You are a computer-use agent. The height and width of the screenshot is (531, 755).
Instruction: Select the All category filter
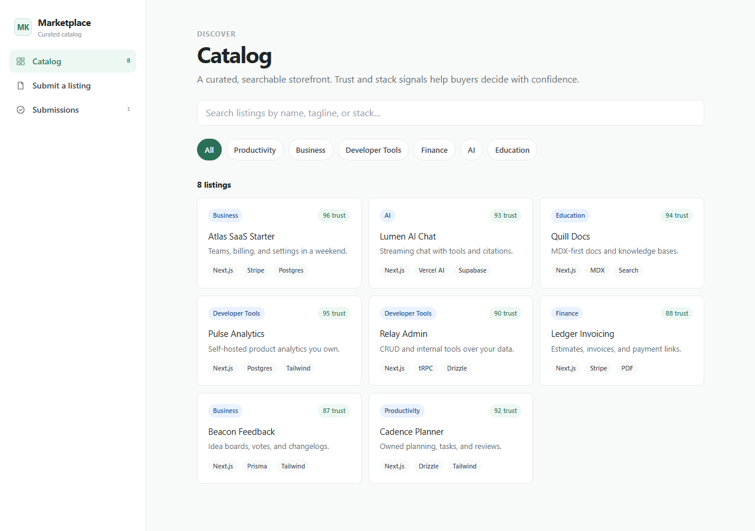(209, 150)
